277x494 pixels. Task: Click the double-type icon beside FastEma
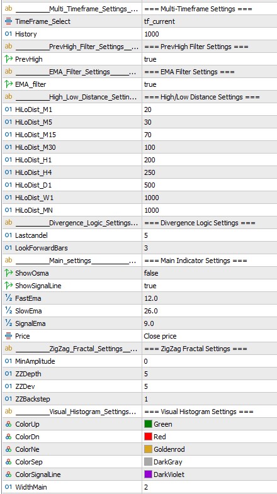pyautogui.click(x=9, y=298)
